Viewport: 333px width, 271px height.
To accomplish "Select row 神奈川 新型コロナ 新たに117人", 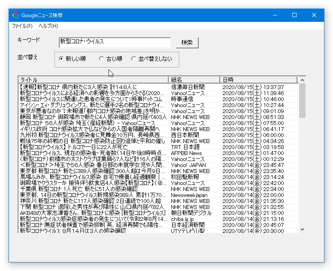I will [x=158, y=201].
